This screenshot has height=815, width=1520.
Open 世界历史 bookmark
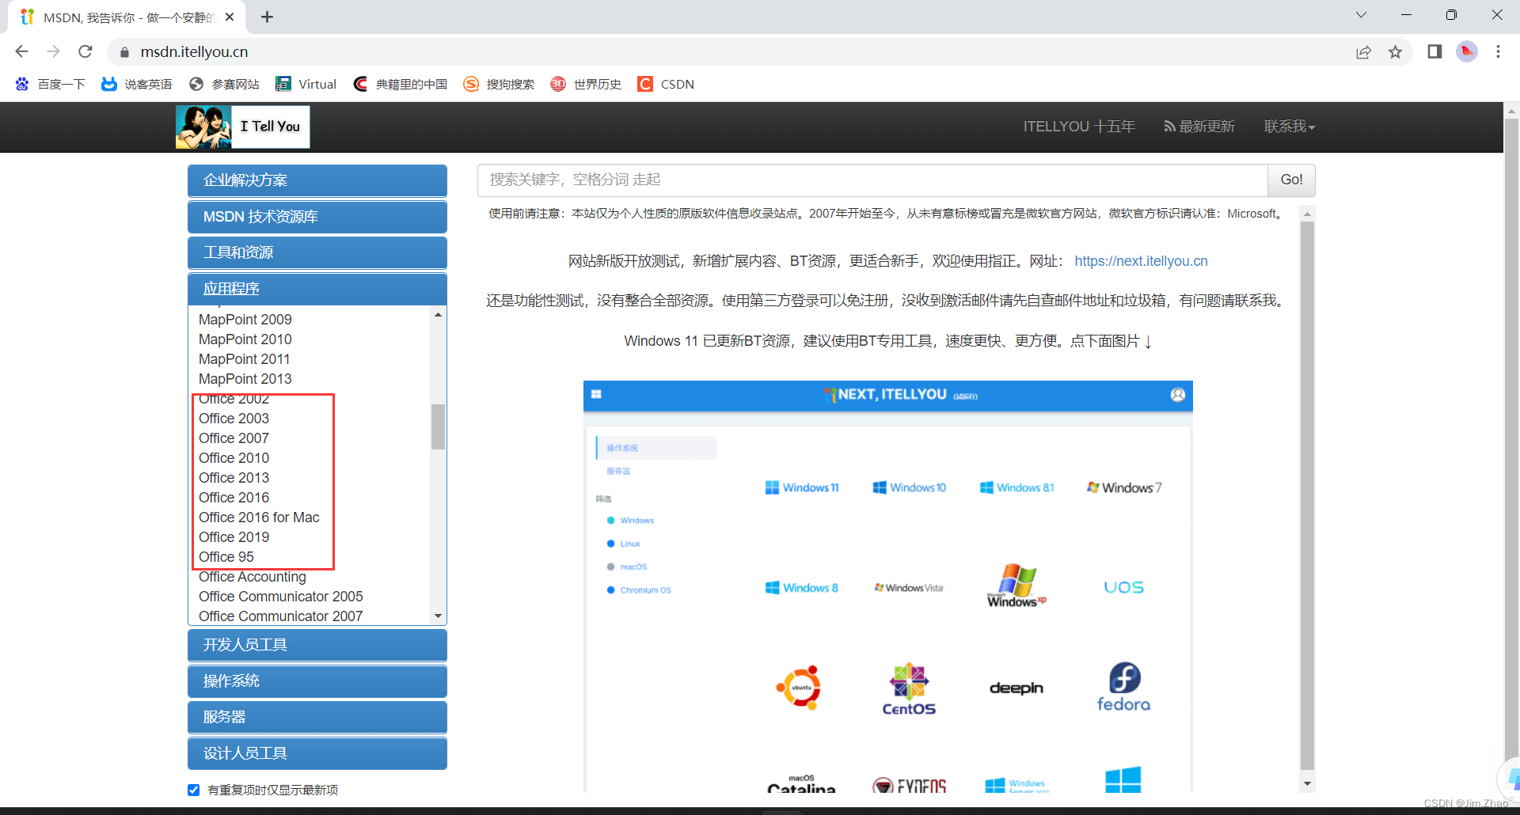pyautogui.click(x=586, y=84)
